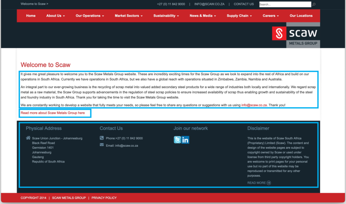The image size is (346, 204).
Task: Click the info@scaw.co.za link in the welcome paragraph
Action: point(254,105)
